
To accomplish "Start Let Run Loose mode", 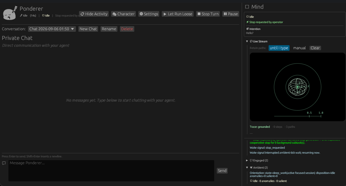I will tap(178, 14).
